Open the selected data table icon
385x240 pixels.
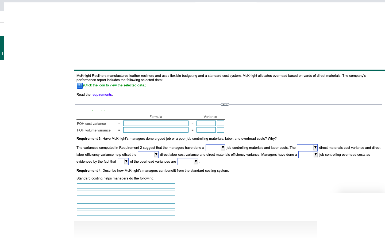tap(79, 86)
